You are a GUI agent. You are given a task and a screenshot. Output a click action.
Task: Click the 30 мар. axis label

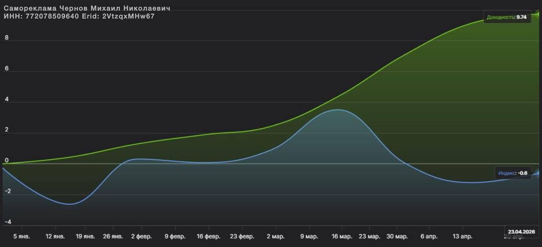(x=396, y=237)
